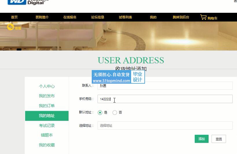
Task: Open 跳转到后台 navigation item
Action: pyautogui.click(x=181, y=17)
